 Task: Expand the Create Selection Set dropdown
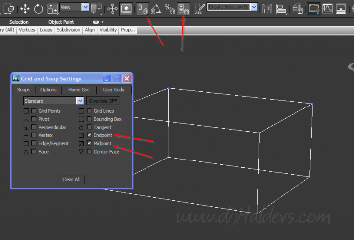[x=254, y=7]
